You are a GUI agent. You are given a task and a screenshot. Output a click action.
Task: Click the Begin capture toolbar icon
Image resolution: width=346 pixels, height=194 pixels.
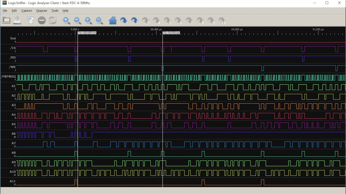[x=31, y=20]
